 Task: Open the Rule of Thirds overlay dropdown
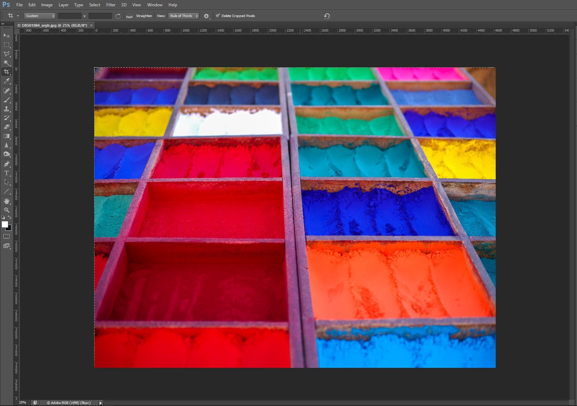coord(183,16)
